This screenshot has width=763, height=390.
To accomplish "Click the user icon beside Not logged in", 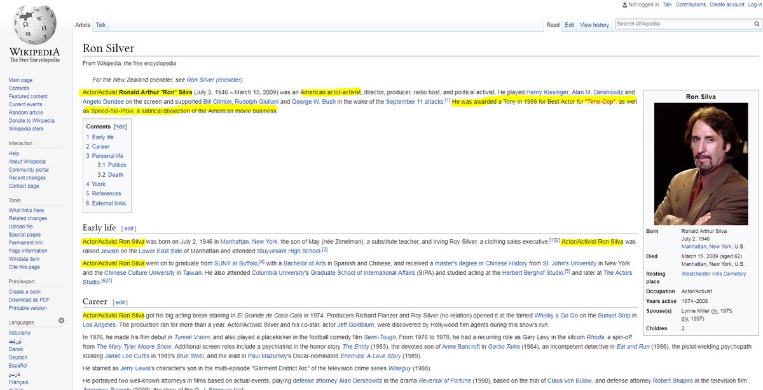I will coord(624,4).
